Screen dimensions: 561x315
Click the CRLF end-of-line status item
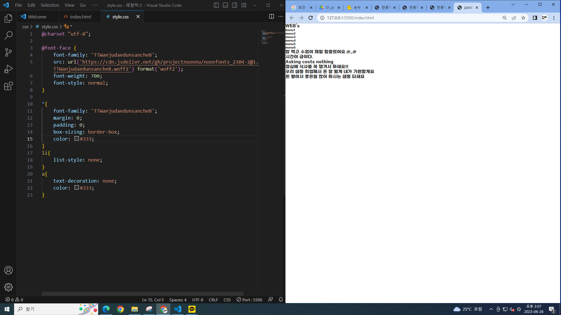click(x=213, y=300)
